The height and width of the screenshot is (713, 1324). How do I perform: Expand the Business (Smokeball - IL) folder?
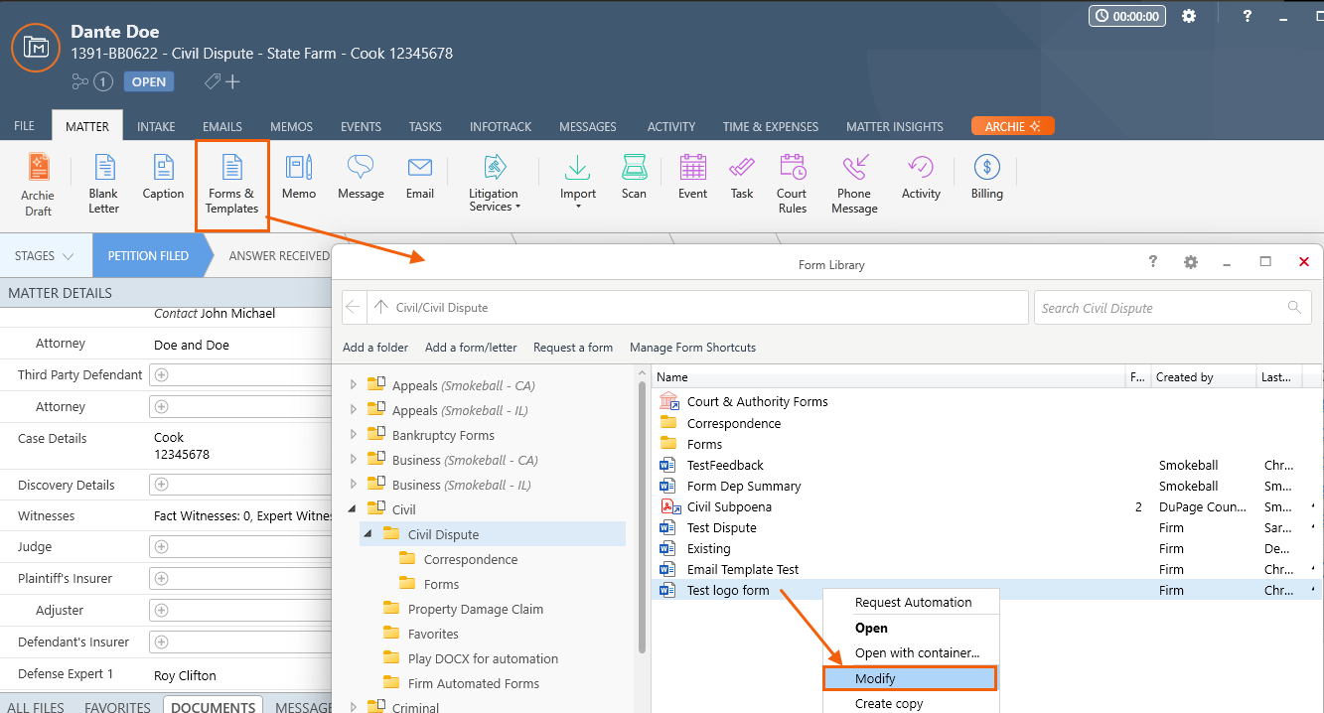pos(354,485)
